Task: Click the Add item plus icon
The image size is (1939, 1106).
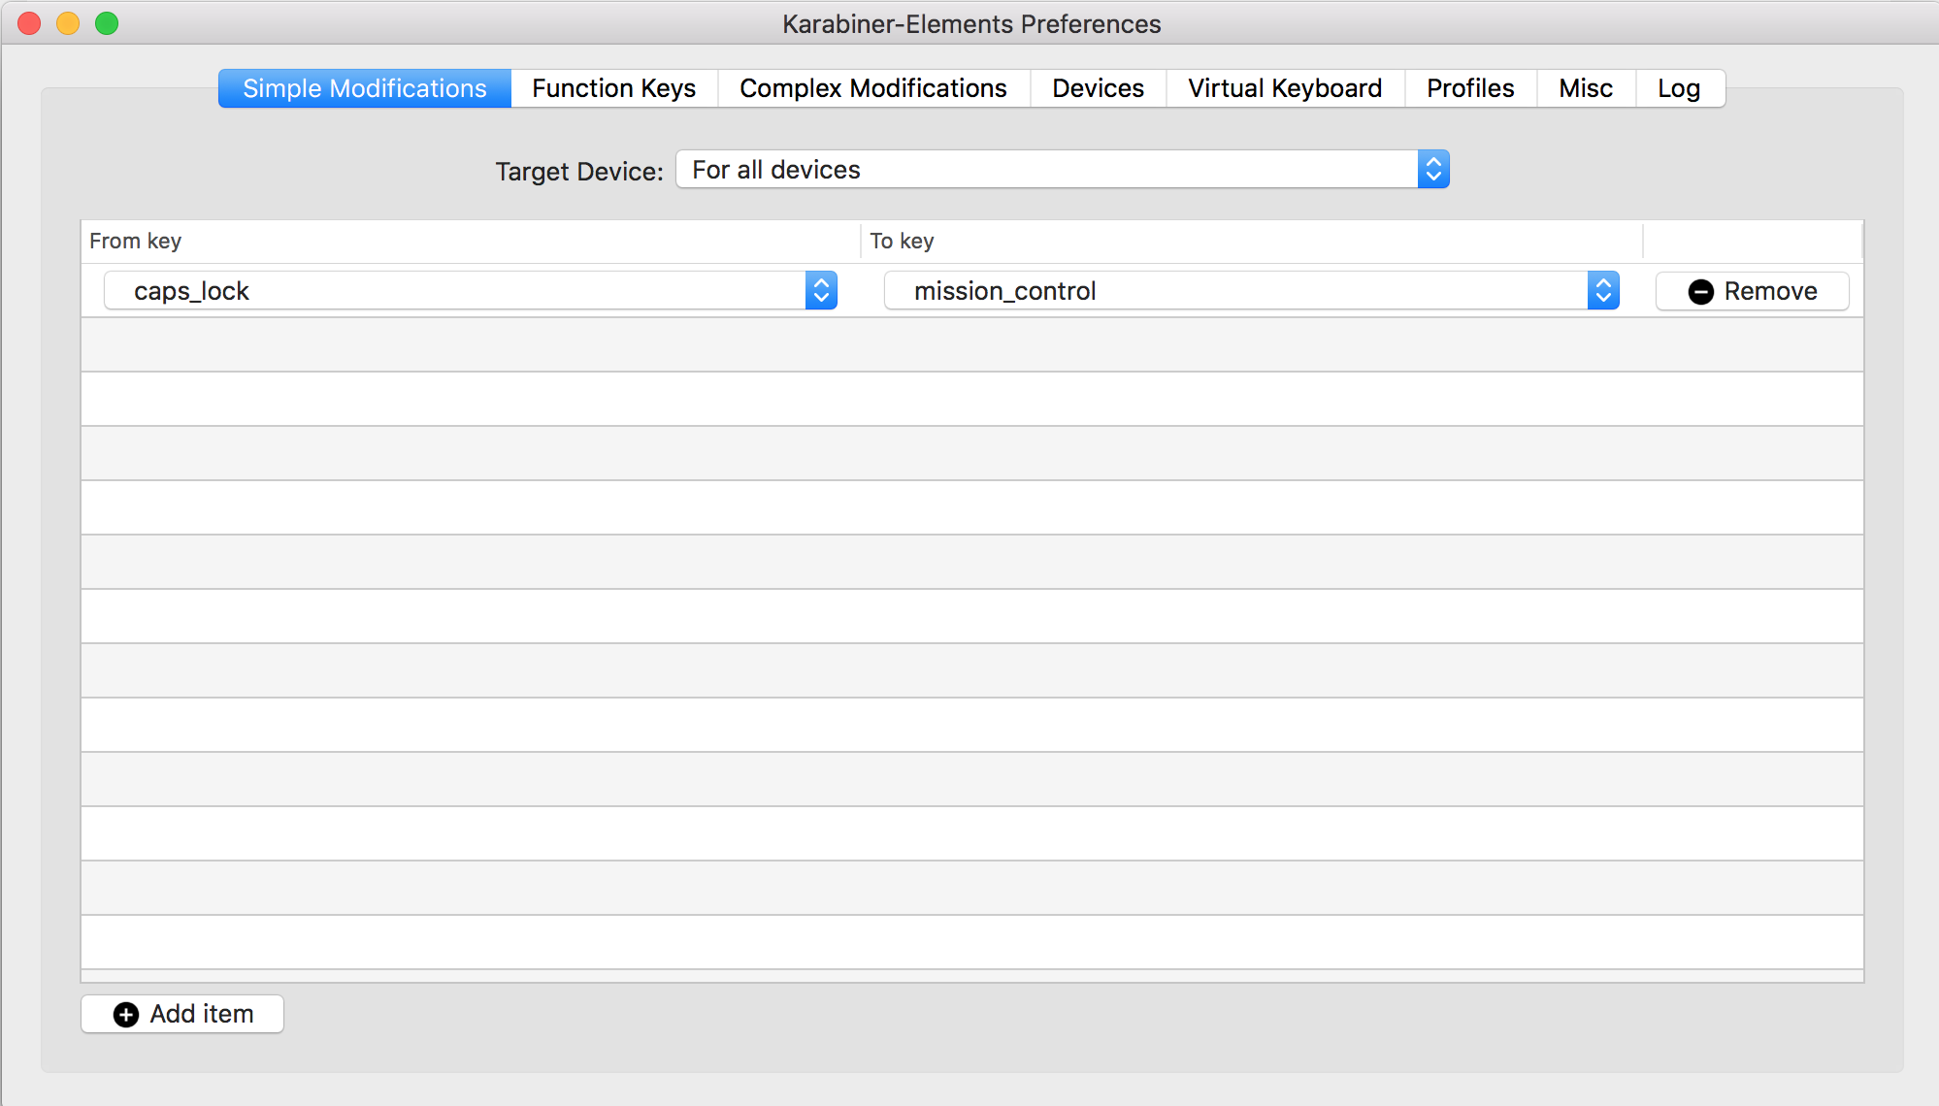Action: point(126,1014)
